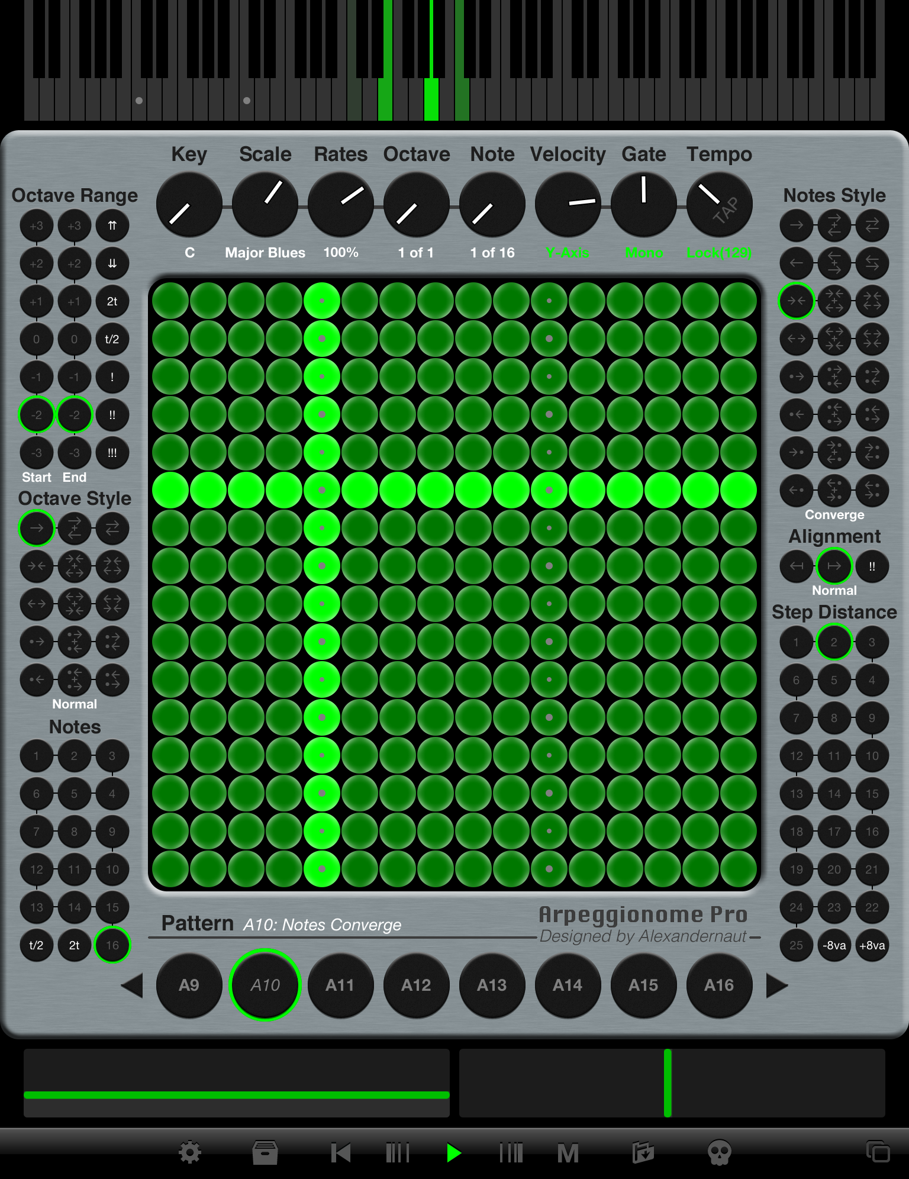
Task: Click the double up-arrow octave shift button
Action: click(112, 226)
